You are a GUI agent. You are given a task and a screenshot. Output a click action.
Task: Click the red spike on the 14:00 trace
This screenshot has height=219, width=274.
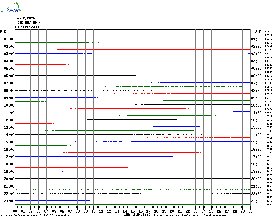[x=24, y=137]
